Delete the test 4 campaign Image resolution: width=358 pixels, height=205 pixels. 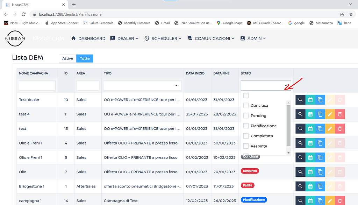(340, 114)
